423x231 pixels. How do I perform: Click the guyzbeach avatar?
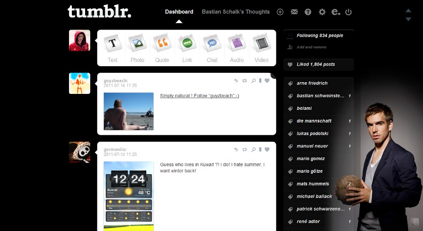click(79, 83)
